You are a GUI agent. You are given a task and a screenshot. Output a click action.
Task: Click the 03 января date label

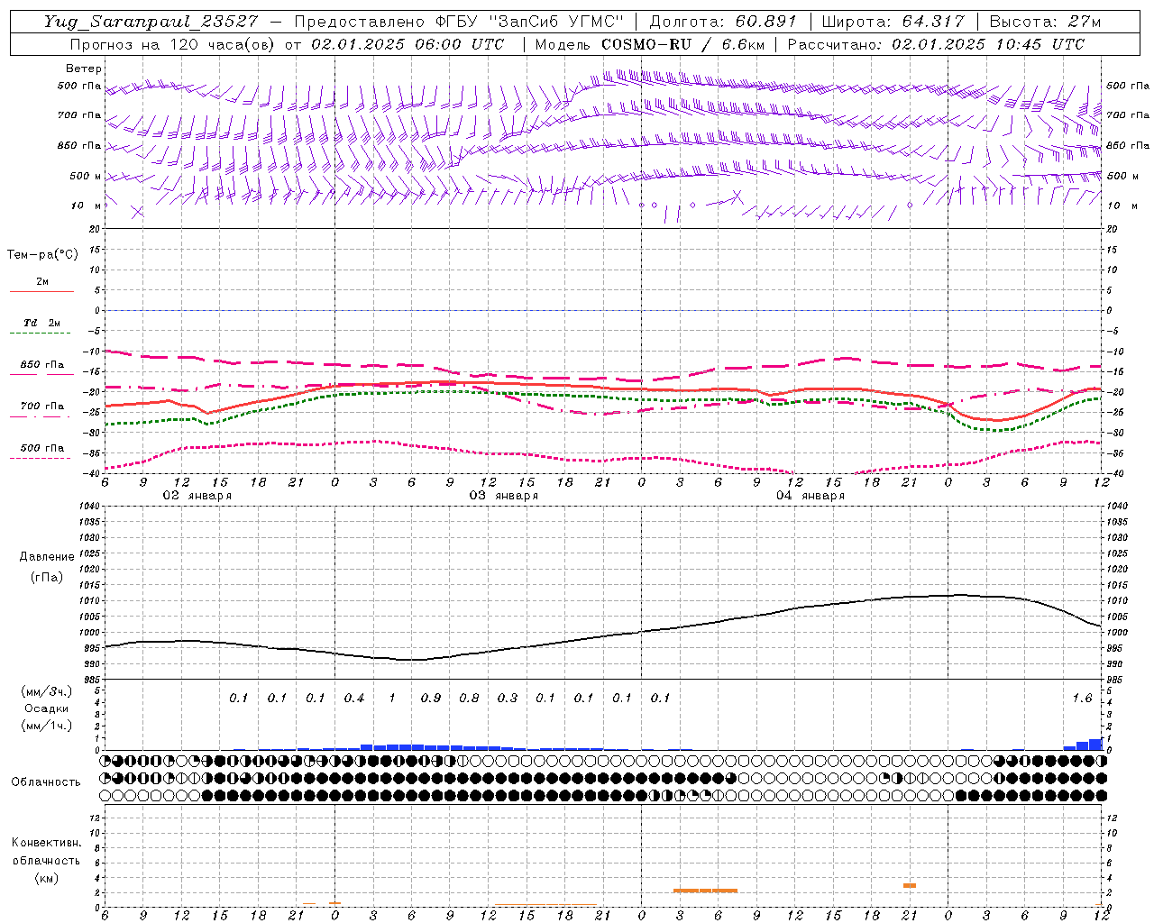(503, 496)
